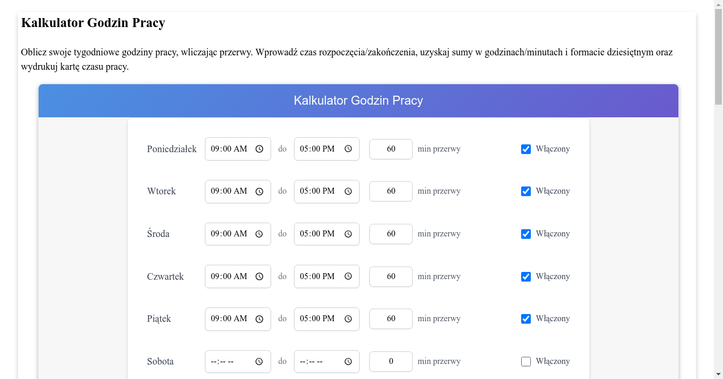Disable Włączony for Czwartek
This screenshot has height=379, width=723.
click(526, 276)
